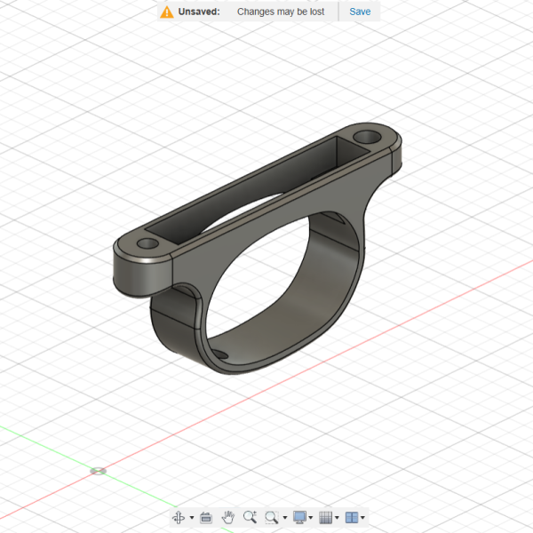
Task: Select the Zoom magnifier tool
Action: [250, 517]
